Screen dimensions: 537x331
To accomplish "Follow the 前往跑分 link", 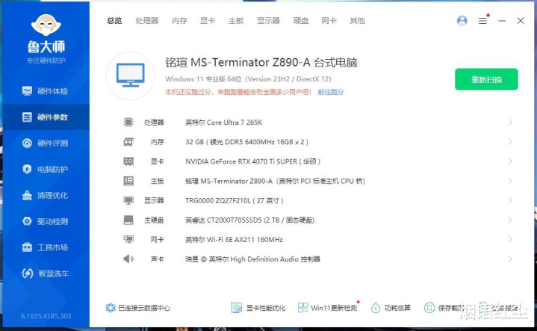I will point(330,92).
